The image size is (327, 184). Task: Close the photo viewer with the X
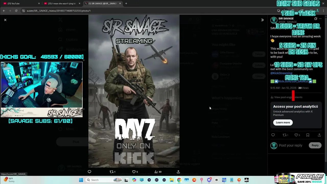[x=5, y=20]
